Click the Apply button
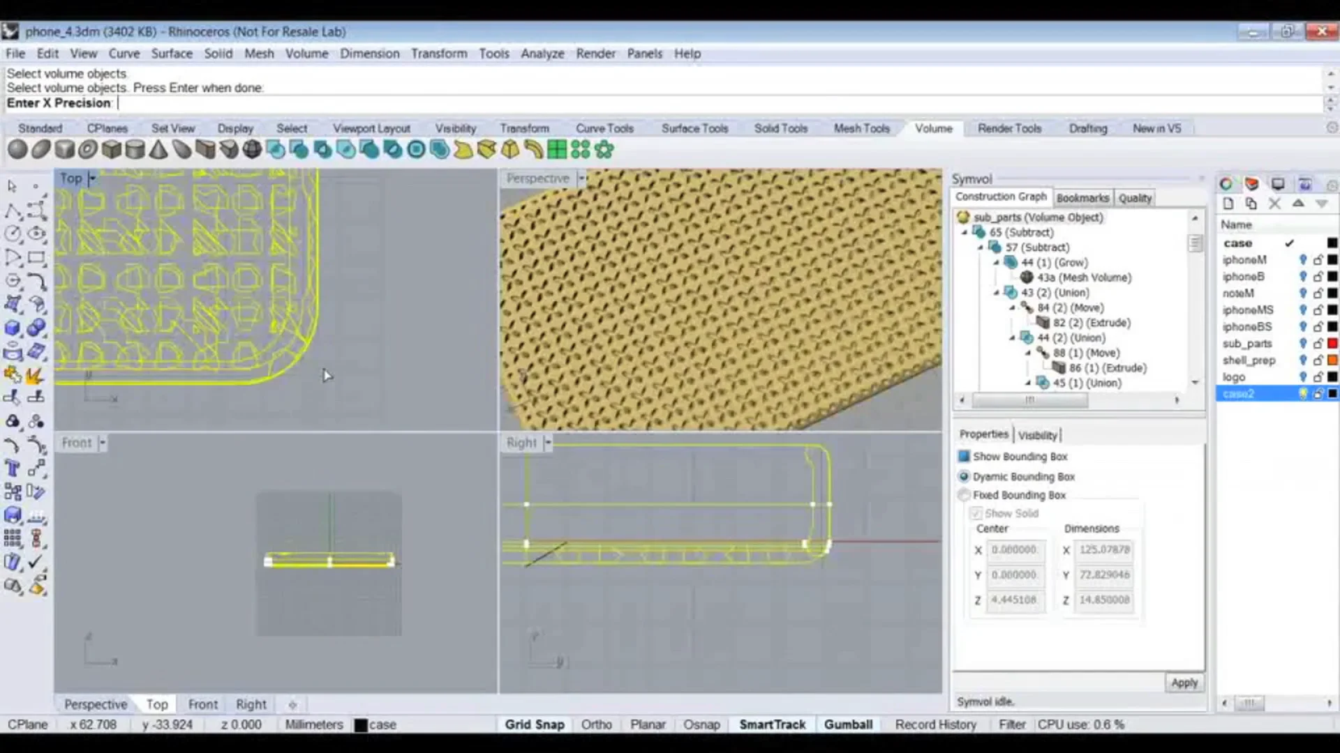 (1184, 683)
